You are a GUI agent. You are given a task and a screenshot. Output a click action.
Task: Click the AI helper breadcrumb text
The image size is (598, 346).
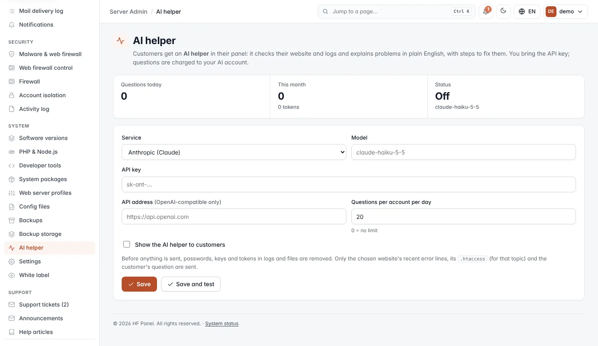point(169,12)
